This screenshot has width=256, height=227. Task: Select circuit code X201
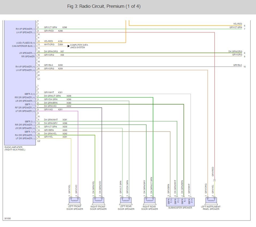click(x=60, y=109)
